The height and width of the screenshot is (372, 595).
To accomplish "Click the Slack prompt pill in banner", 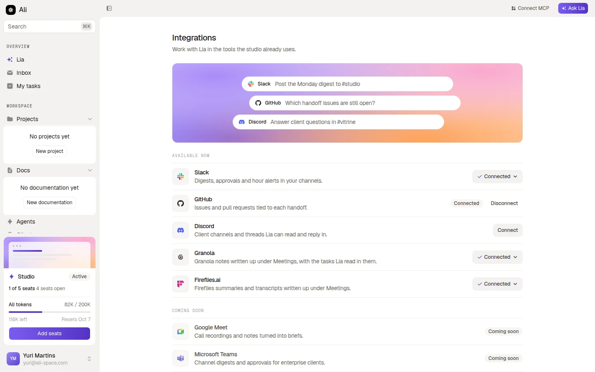I will coord(347,84).
